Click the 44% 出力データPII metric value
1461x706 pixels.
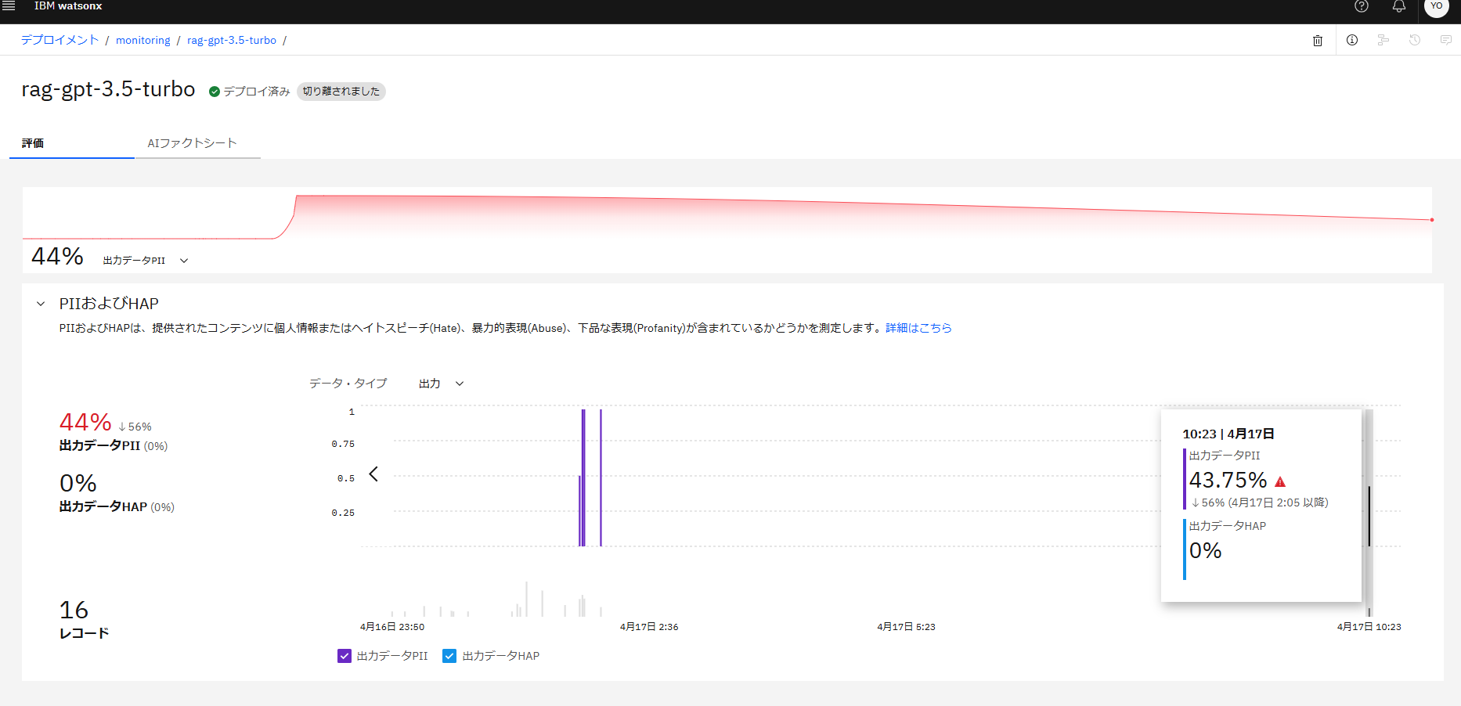coord(85,423)
